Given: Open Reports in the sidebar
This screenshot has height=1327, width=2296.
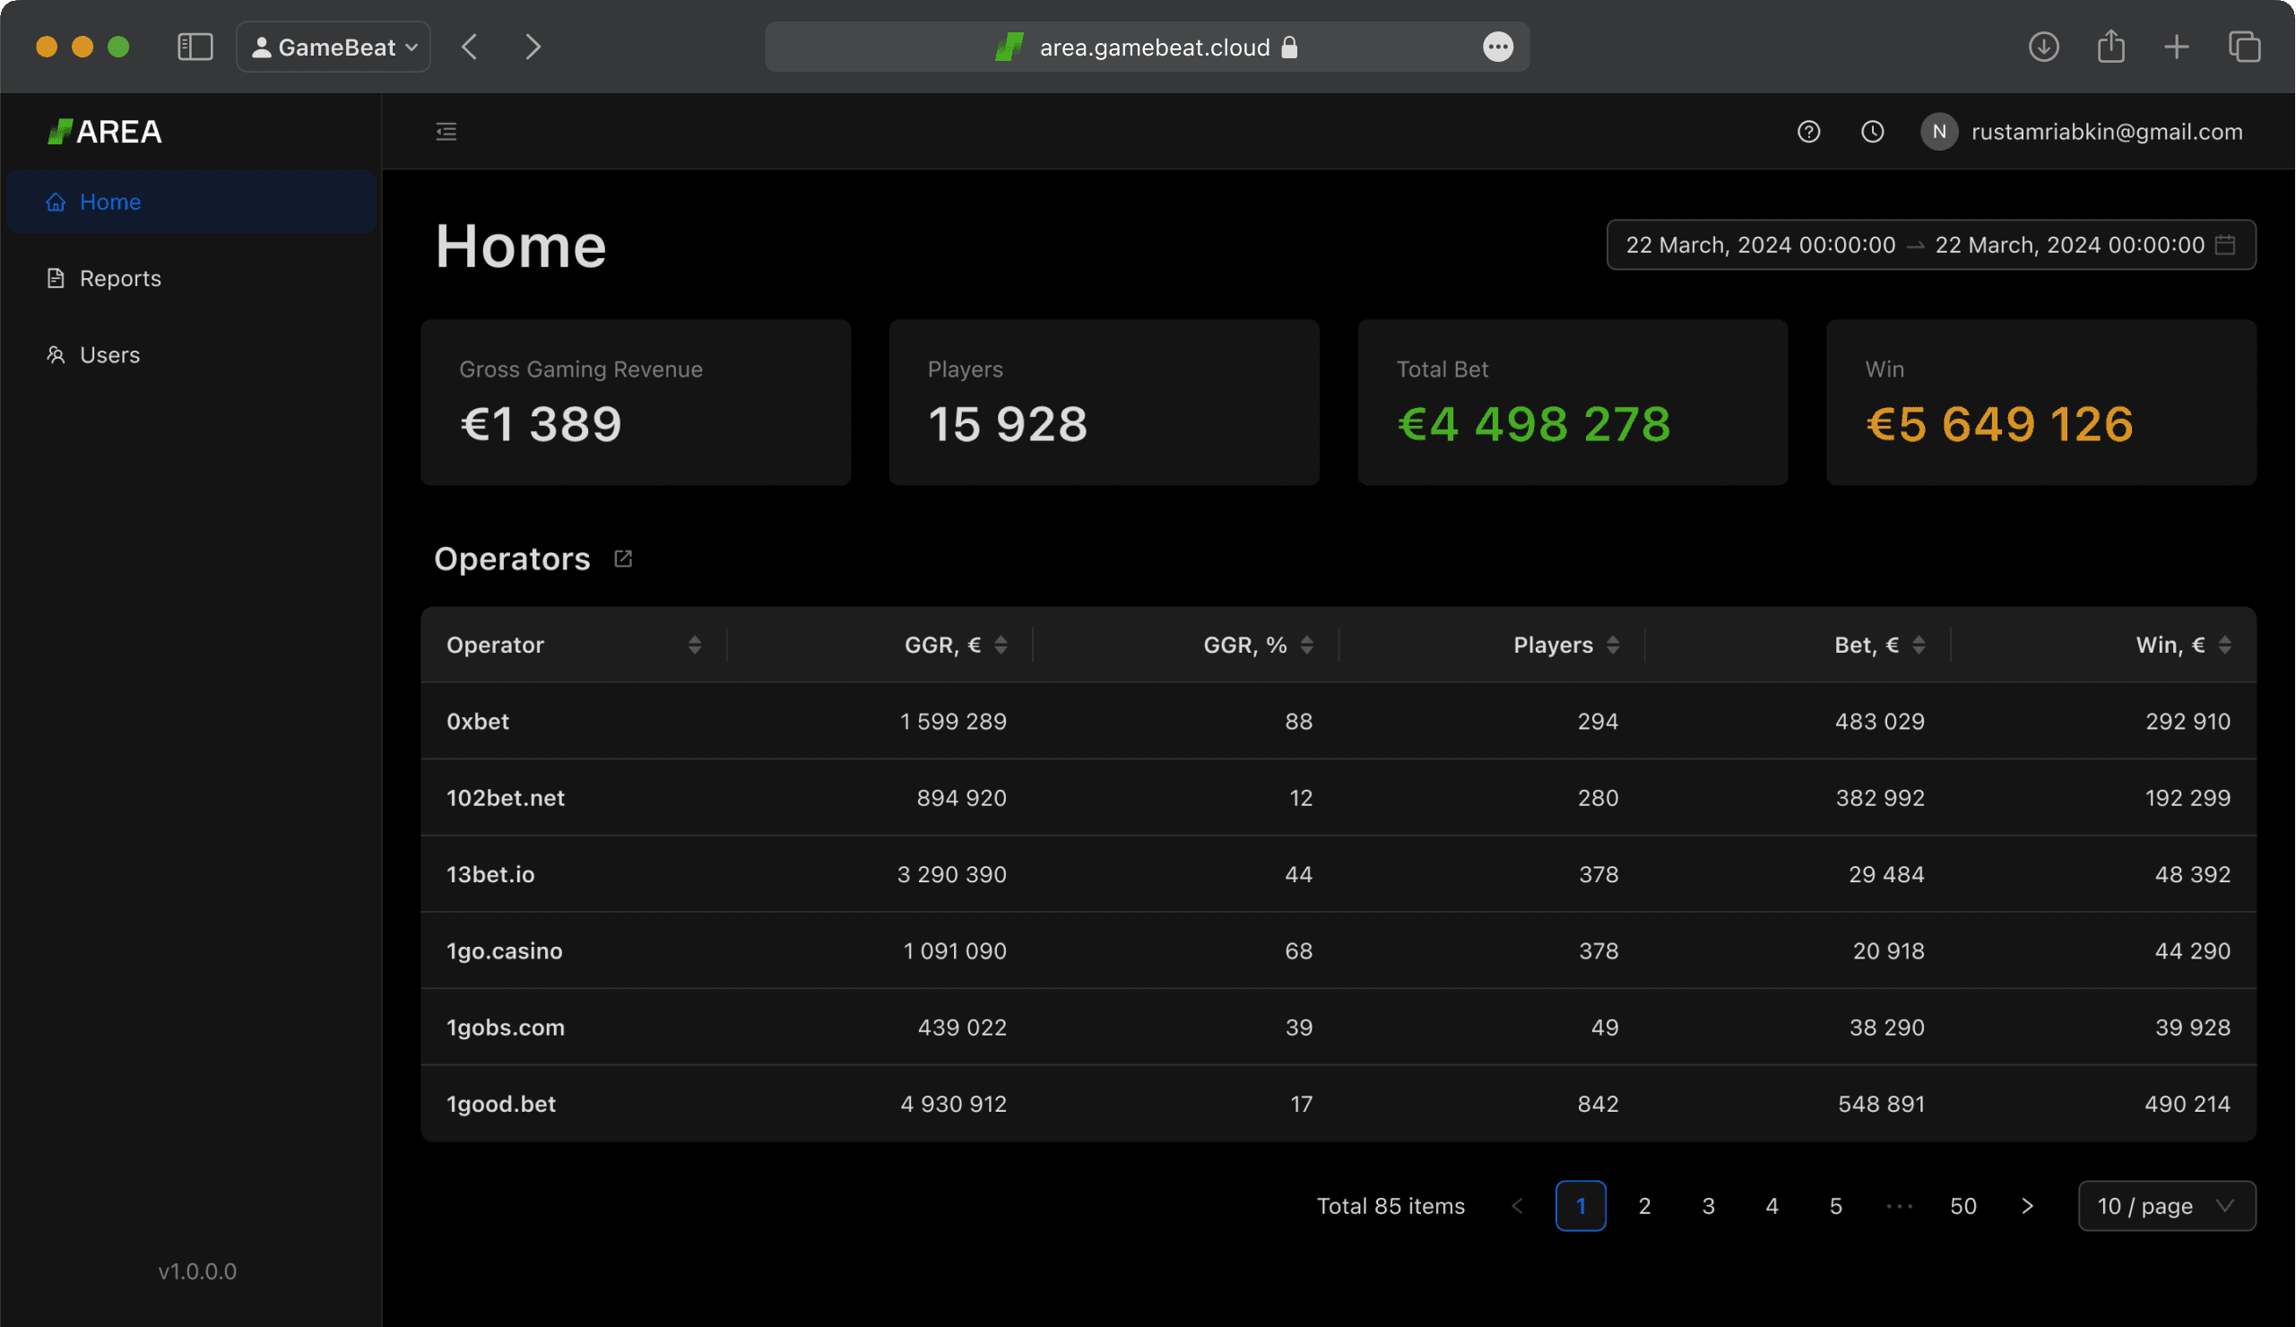Looking at the screenshot, I should (x=191, y=278).
